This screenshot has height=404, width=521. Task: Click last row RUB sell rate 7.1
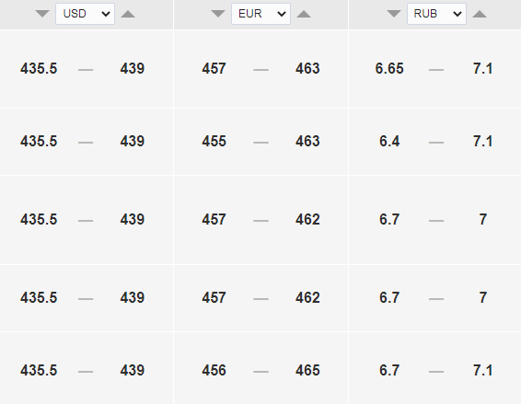tap(482, 371)
